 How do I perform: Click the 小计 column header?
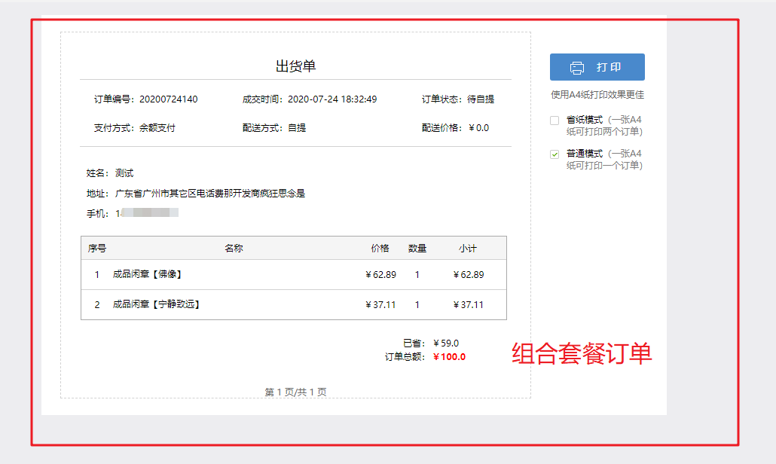[x=468, y=248]
